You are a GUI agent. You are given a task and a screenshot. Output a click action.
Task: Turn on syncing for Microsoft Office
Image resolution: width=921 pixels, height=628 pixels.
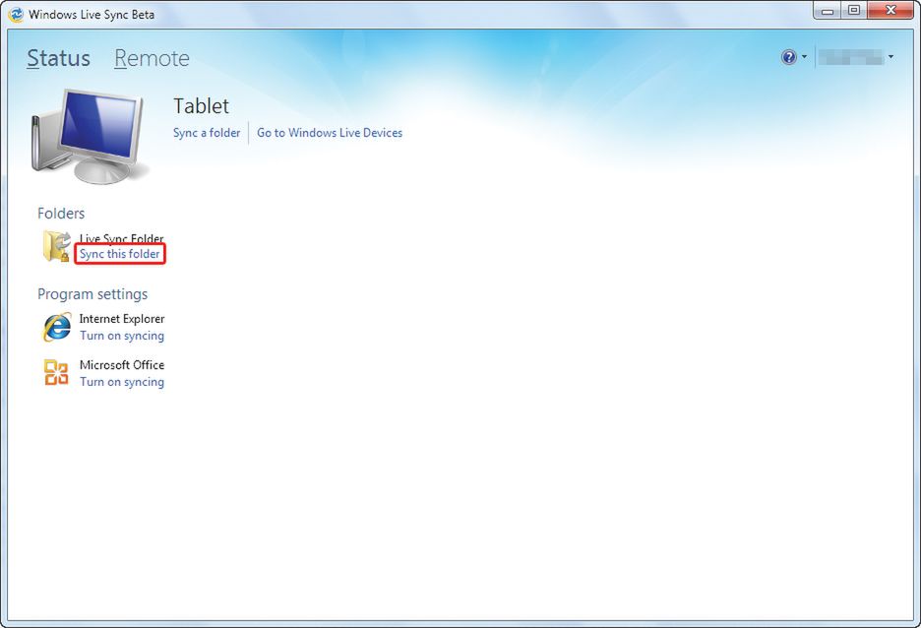(122, 382)
